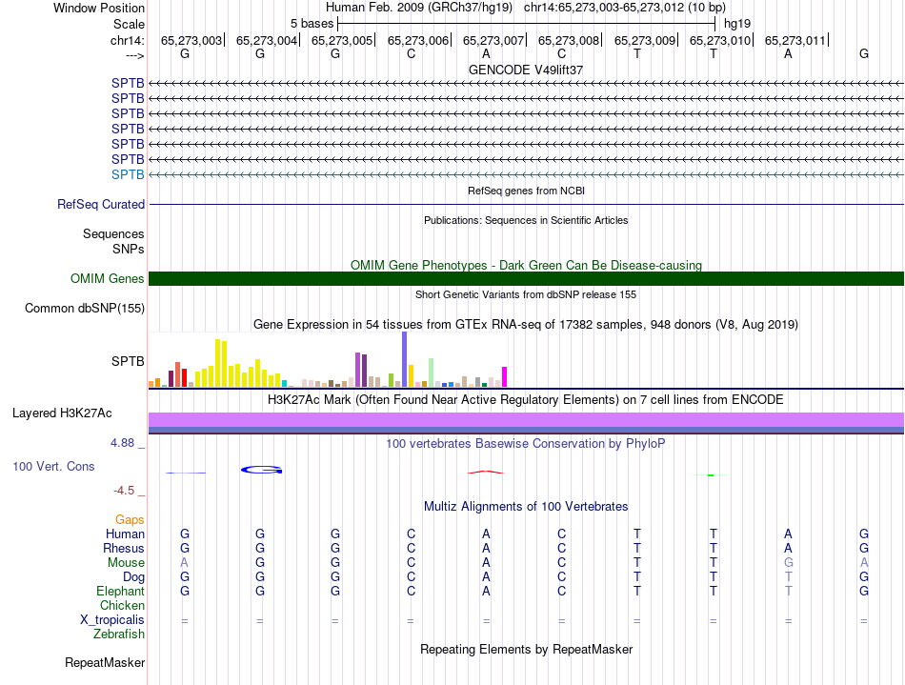Image resolution: width=905 pixels, height=685 pixels.
Task: Click the chr14: coordinate row label
Action: click(127, 40)
